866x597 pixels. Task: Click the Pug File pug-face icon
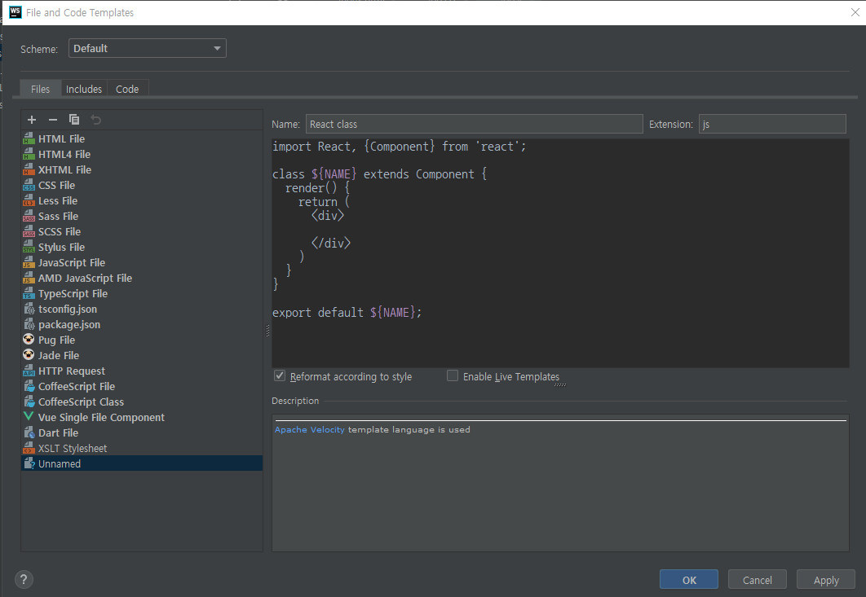29,339
